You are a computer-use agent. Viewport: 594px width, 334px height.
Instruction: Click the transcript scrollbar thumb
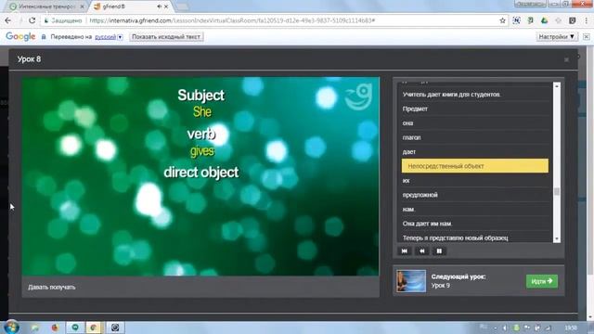(557, 192)
